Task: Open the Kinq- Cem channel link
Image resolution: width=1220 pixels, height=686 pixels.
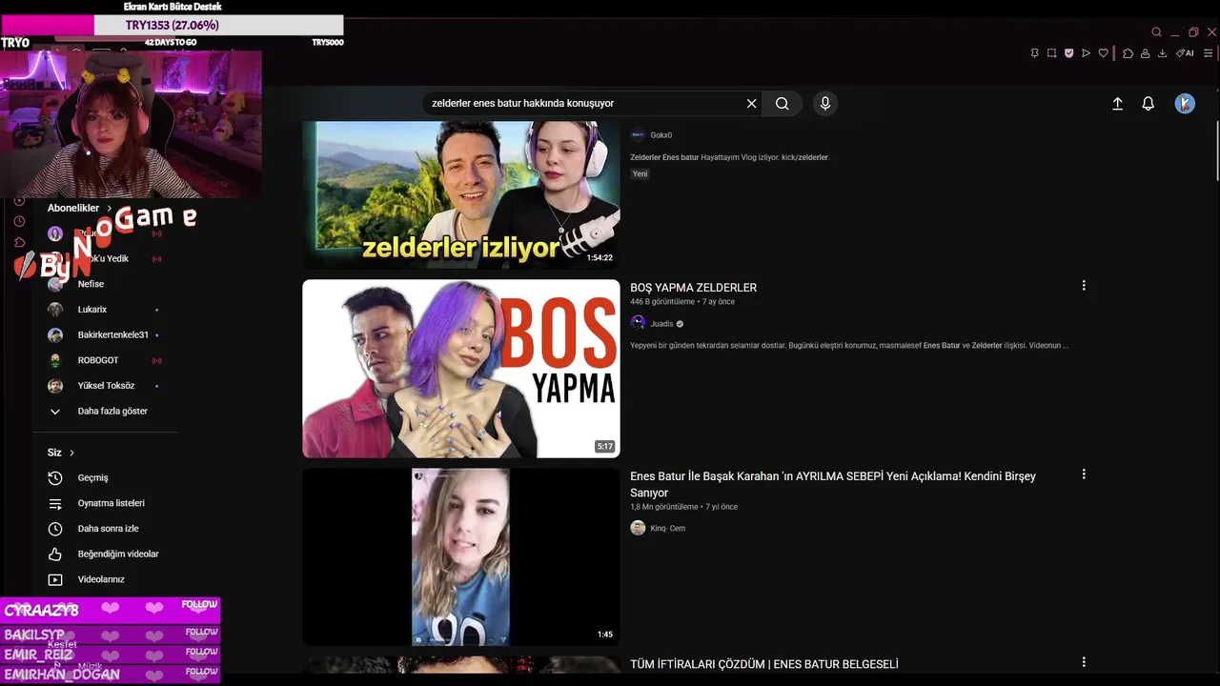Action: coord(667,528)
